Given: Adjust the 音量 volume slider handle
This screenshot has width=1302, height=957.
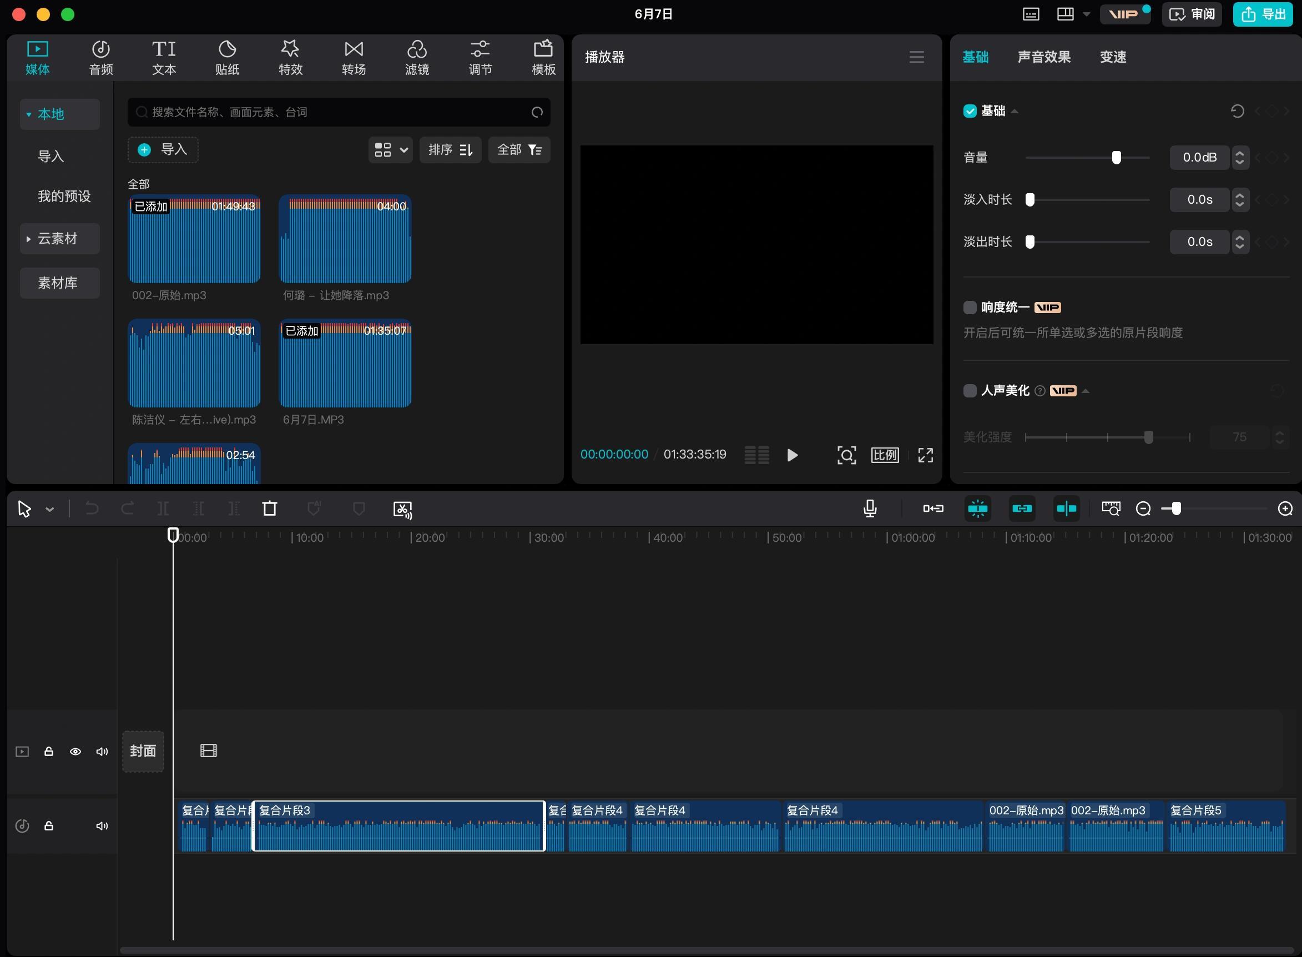Looking at the screenshot, I should (x=1116, y=158).
